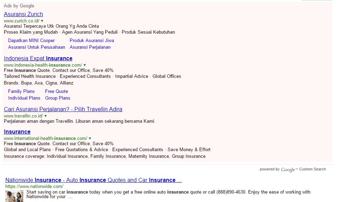Open the Free Quote sitelink

pos(56,92)
